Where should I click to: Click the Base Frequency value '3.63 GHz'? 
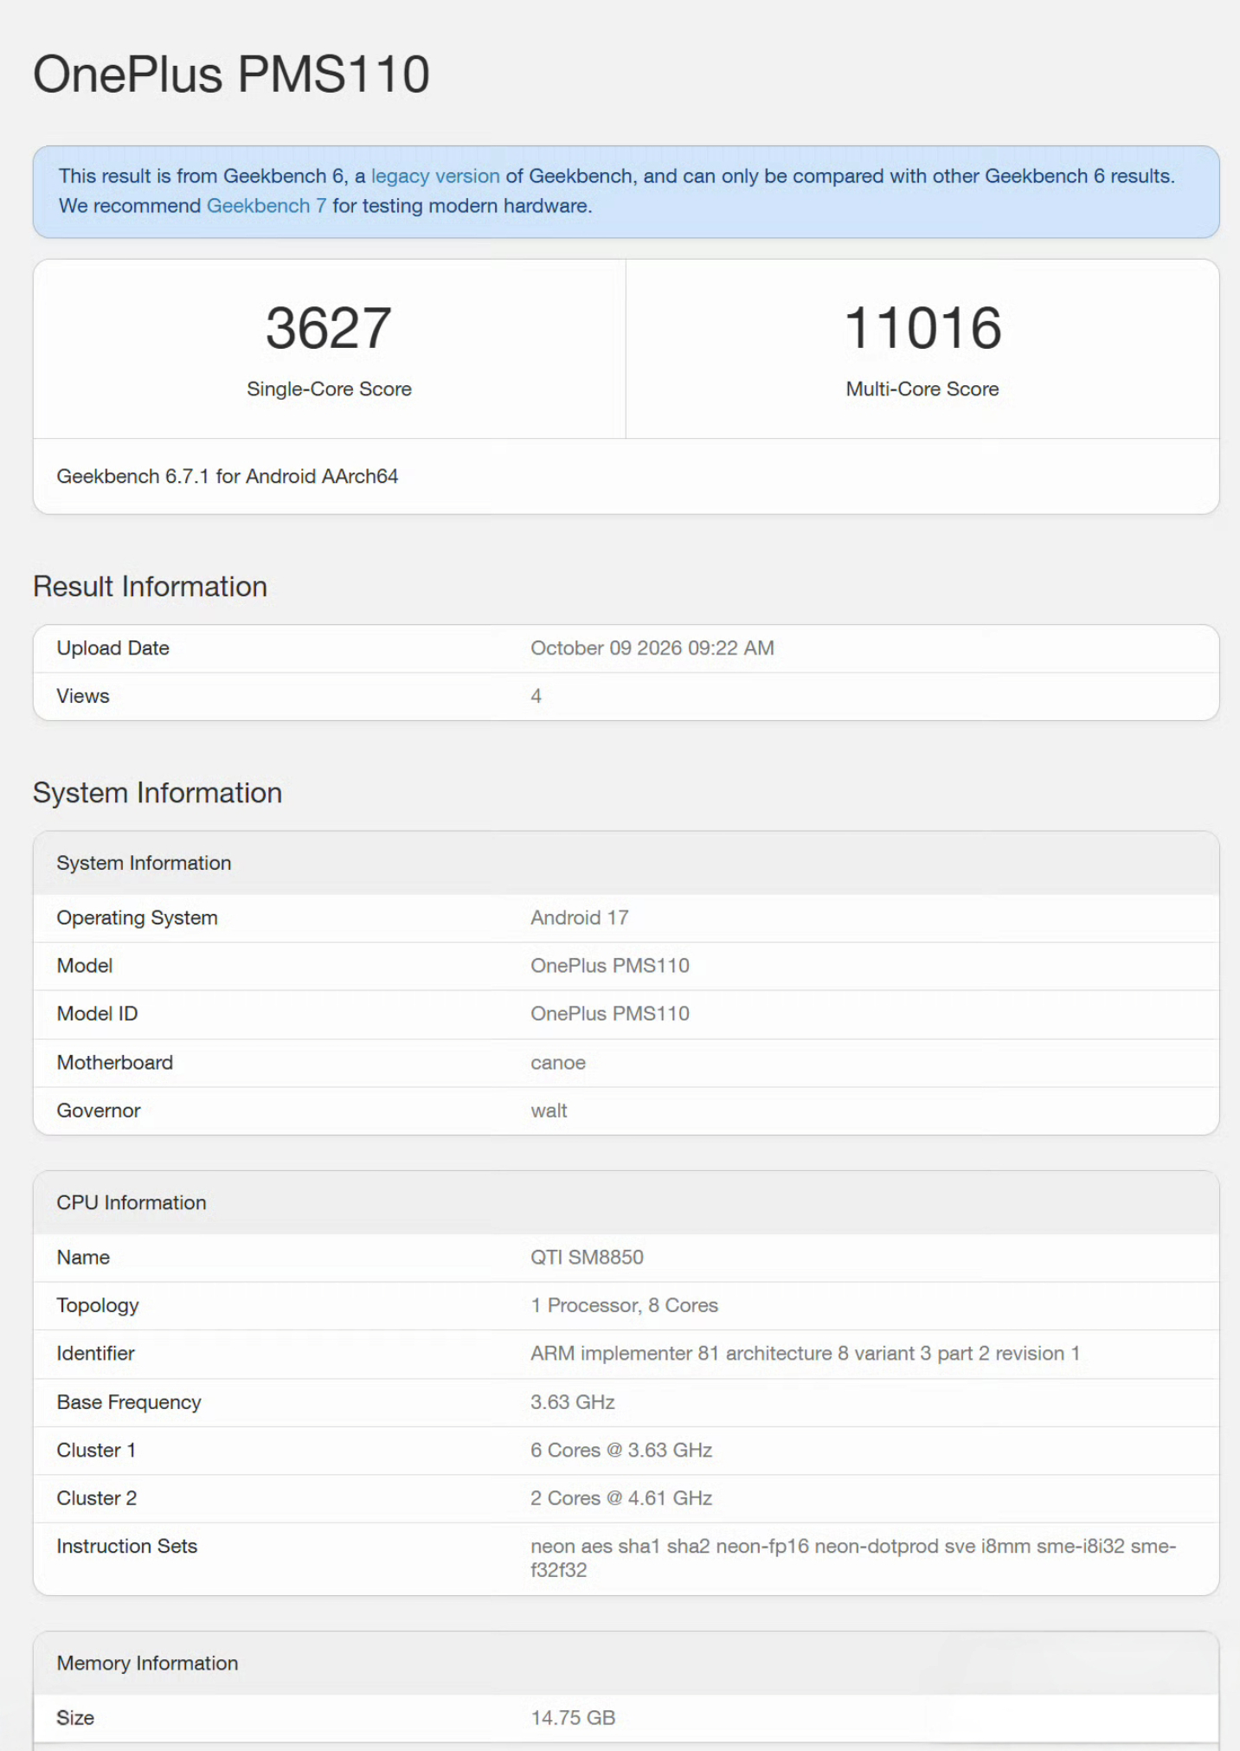point(573,1402)
